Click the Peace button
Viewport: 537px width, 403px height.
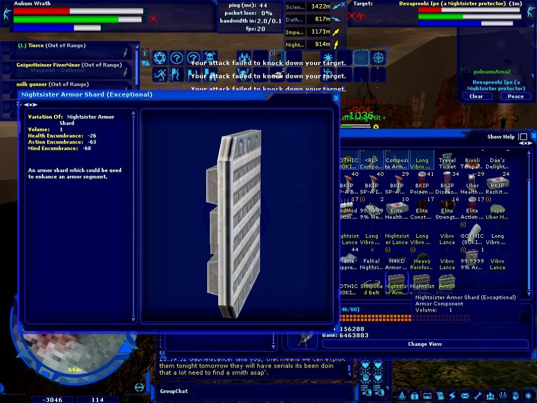coord(515,96)
